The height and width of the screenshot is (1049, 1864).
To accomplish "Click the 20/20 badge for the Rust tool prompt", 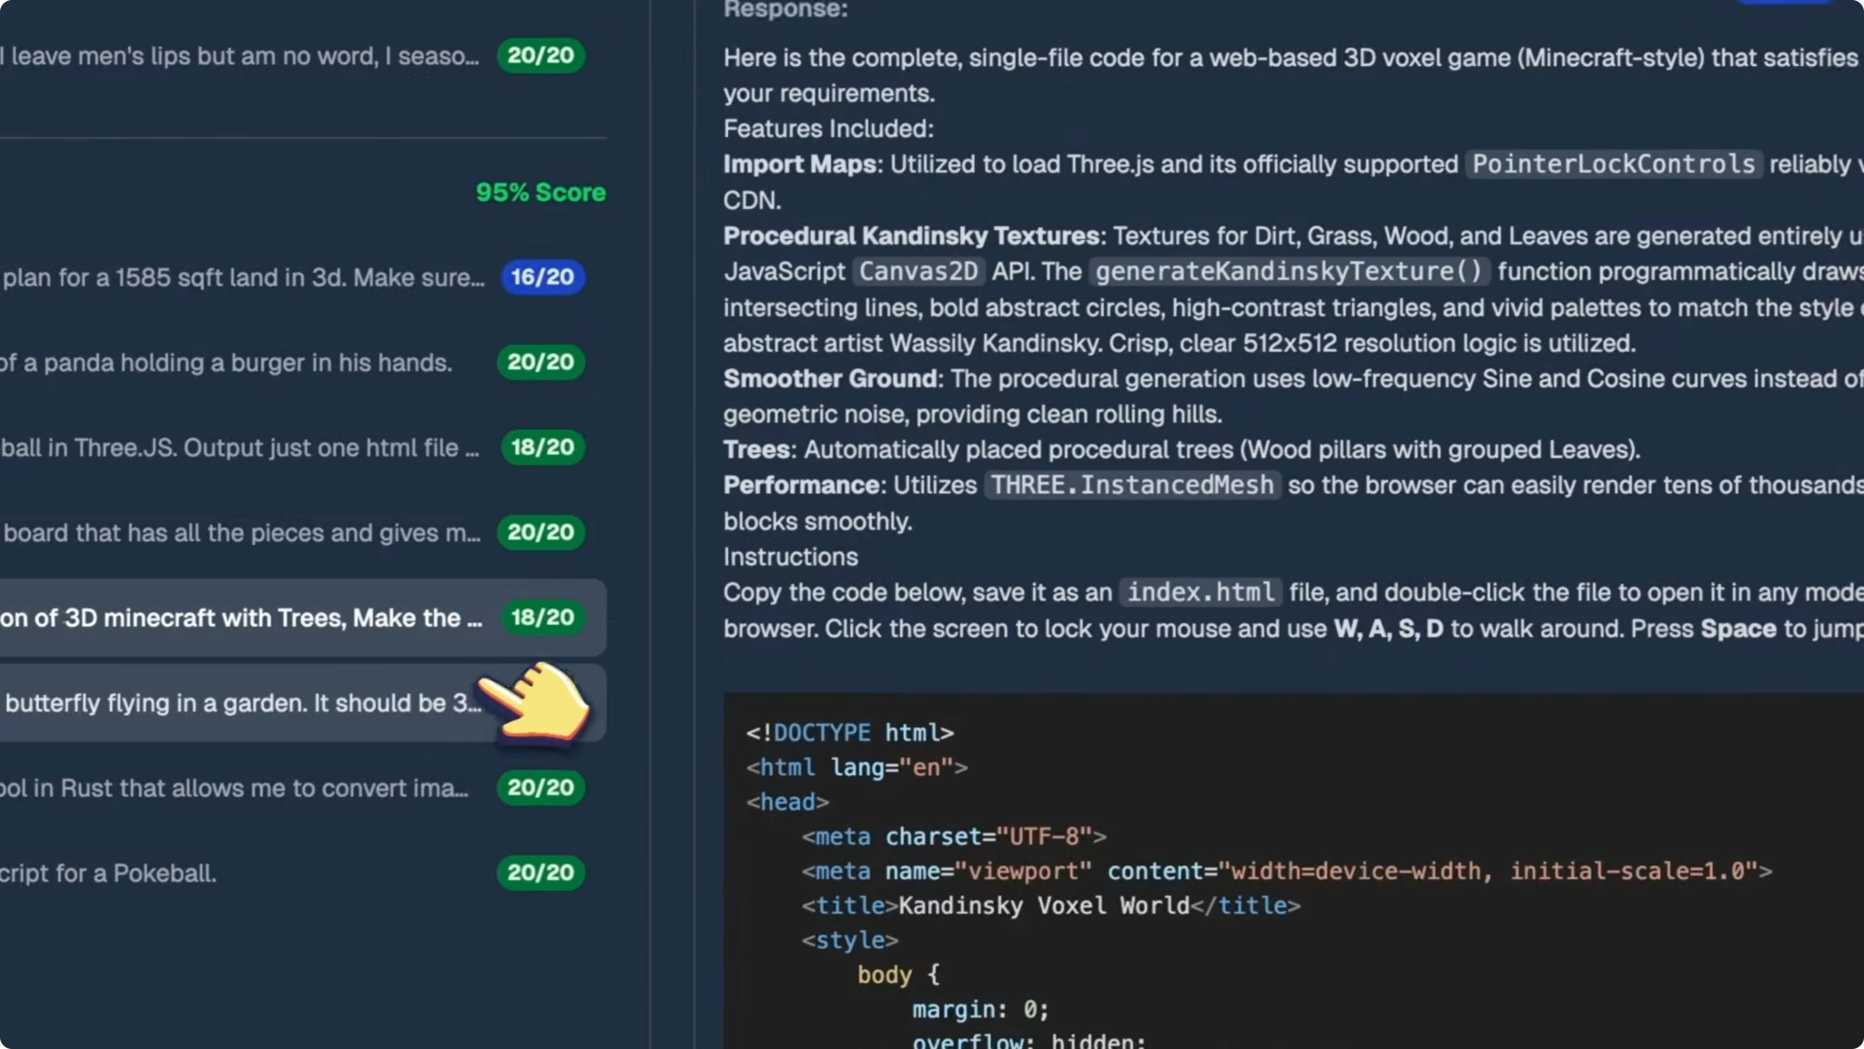I will pyautogui.click(x=540, y=789).
